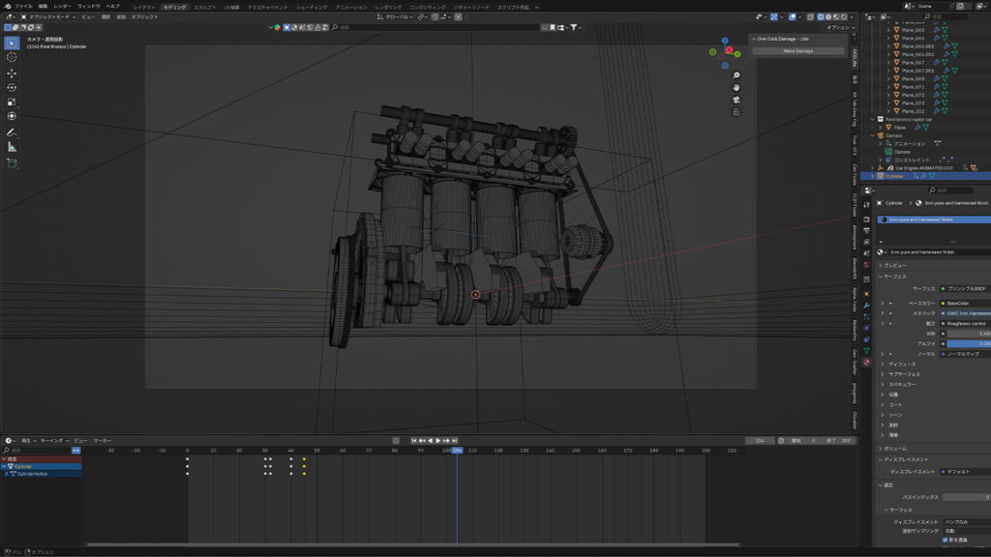This screenshot has height=557, width=991.
Task: Switch to the モデリング workspace tab
Action: point(174,7)
